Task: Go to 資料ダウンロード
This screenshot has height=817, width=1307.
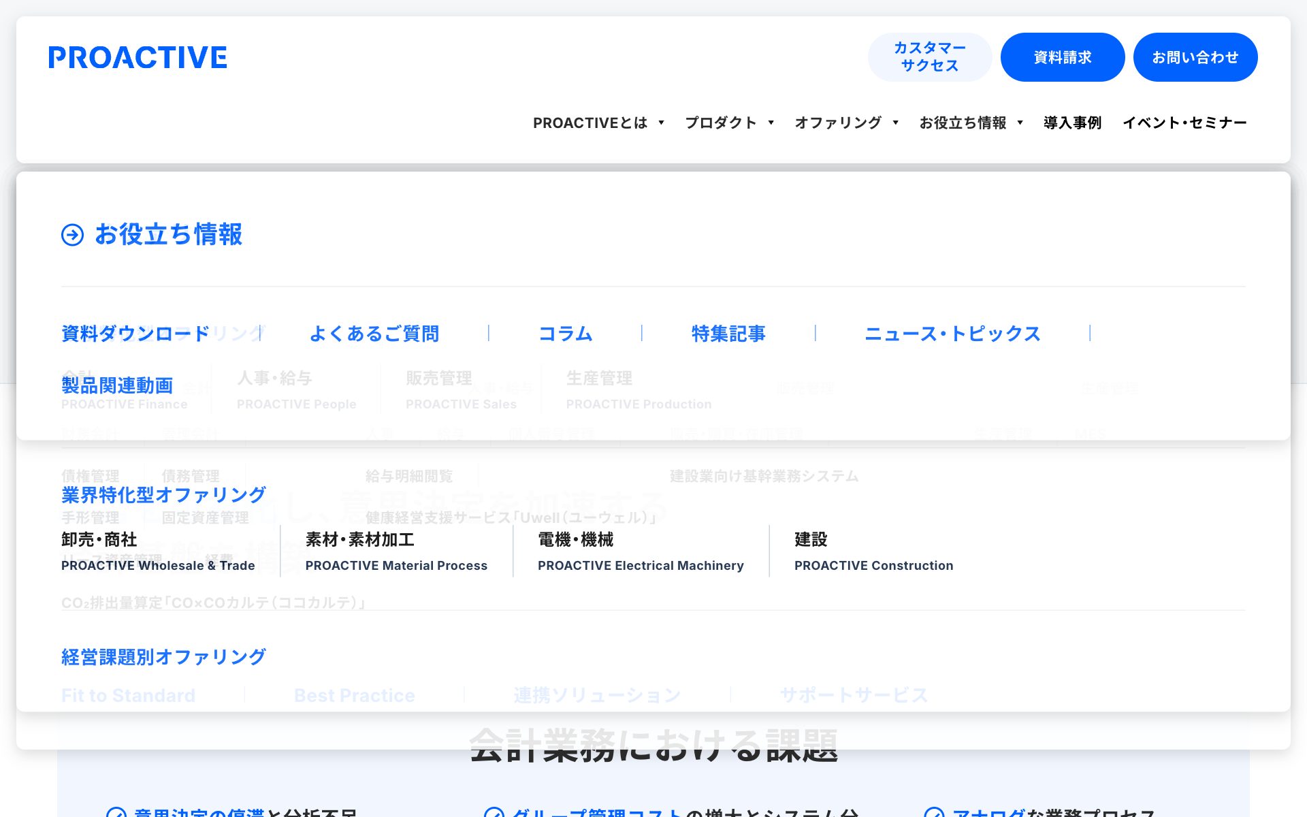Action: pos(135,334)
